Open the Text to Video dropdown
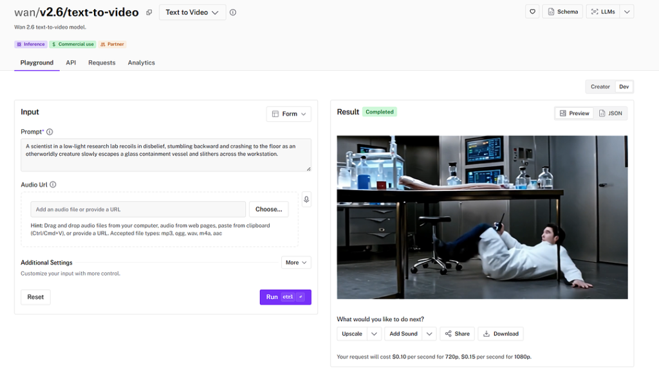This screenshot has width=659, height=370. point(192,13)
